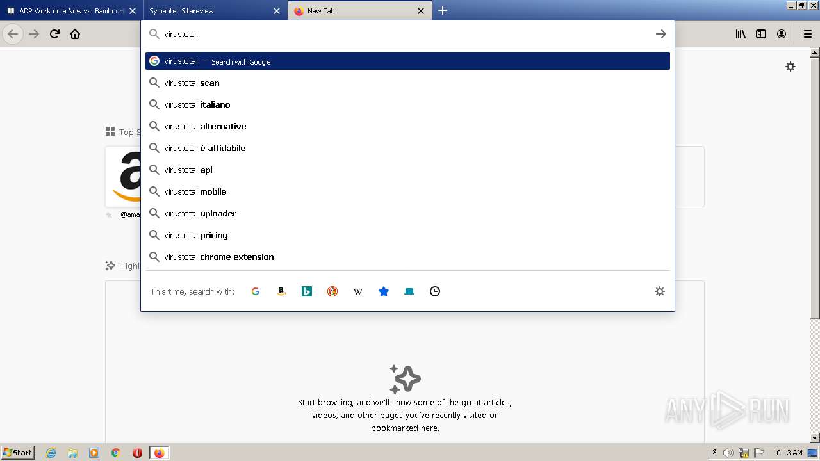820x461 pixels.
Task: Search this time with Wikipedia icon
Action: coord(358,291)
